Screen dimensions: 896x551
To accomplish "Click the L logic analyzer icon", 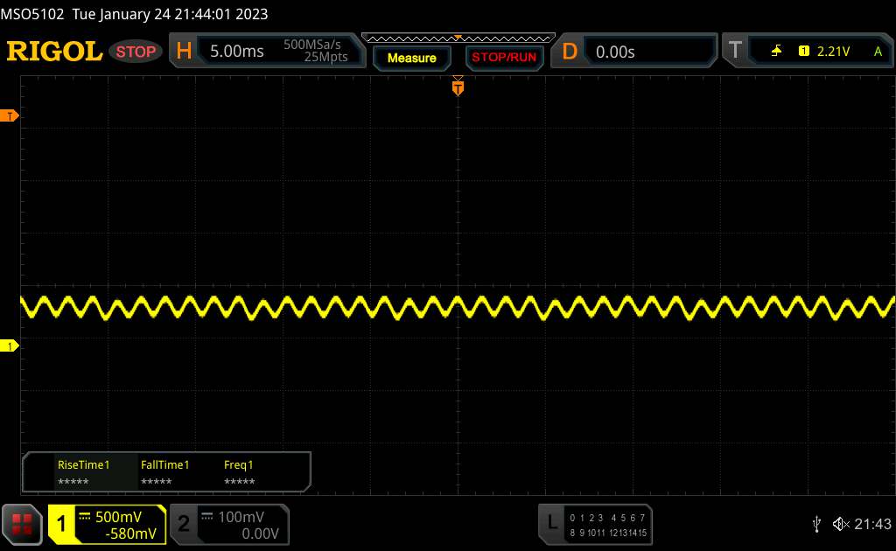I will (551, 523).
